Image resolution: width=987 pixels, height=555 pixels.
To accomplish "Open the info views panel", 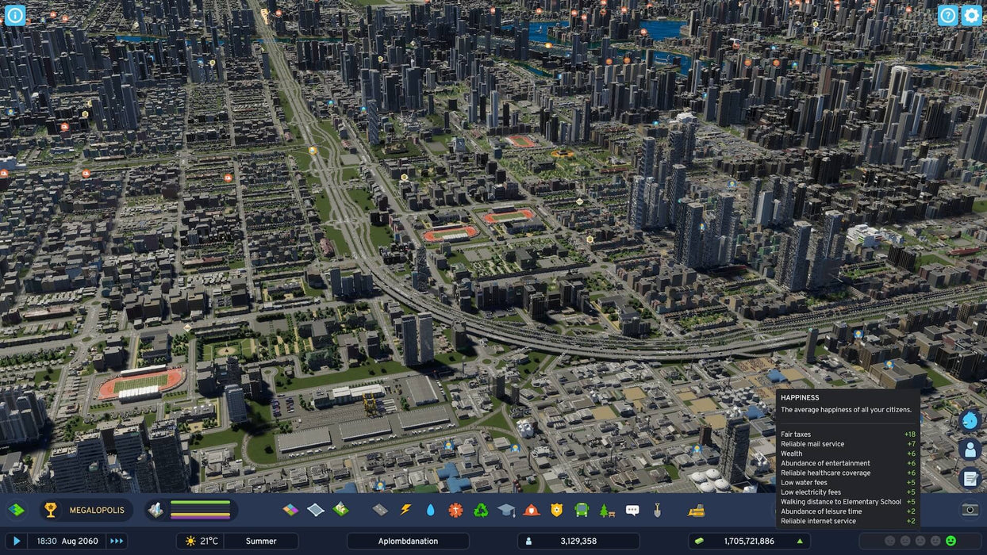I will tap(15, 15).
